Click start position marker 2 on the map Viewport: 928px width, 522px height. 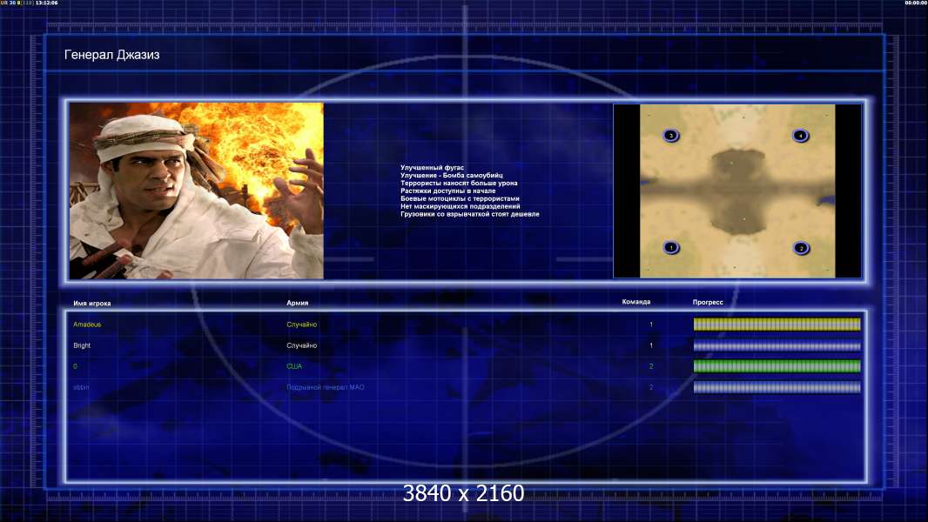pos(801,248)
